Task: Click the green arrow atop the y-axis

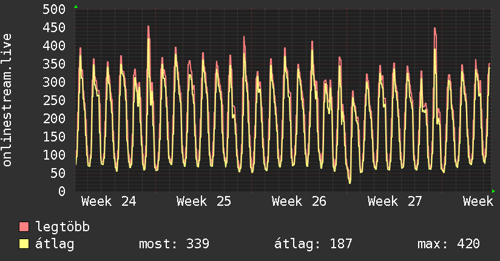Action: (x=76, y=7)
